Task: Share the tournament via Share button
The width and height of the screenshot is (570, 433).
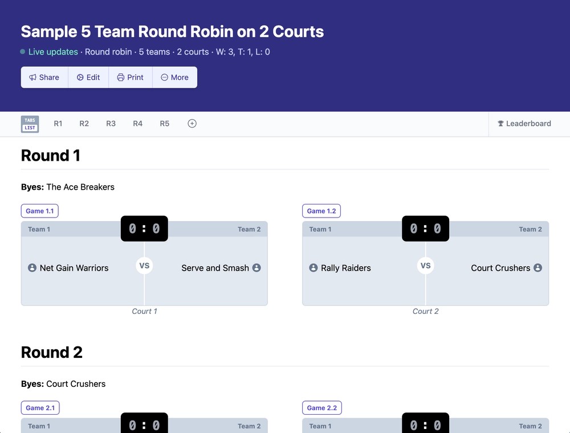Action: 44,77
